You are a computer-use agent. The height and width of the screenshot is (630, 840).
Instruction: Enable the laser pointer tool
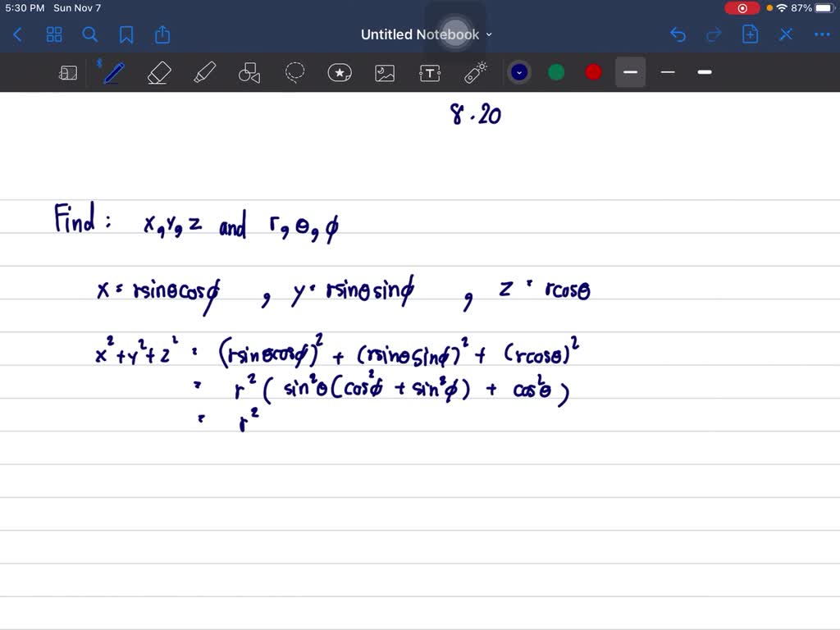(475, 72)
